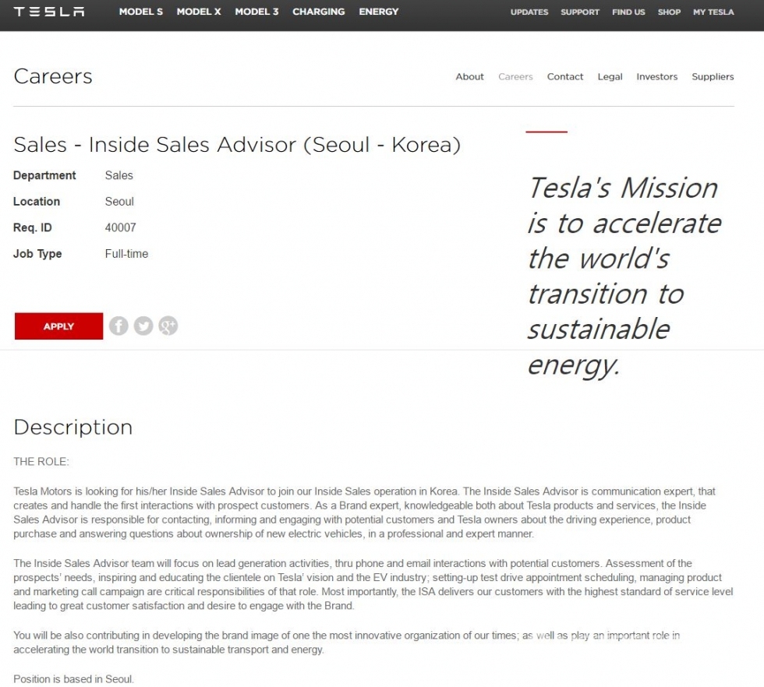Open the Suppliers link
Screen dimensions: 764x687
713,76
